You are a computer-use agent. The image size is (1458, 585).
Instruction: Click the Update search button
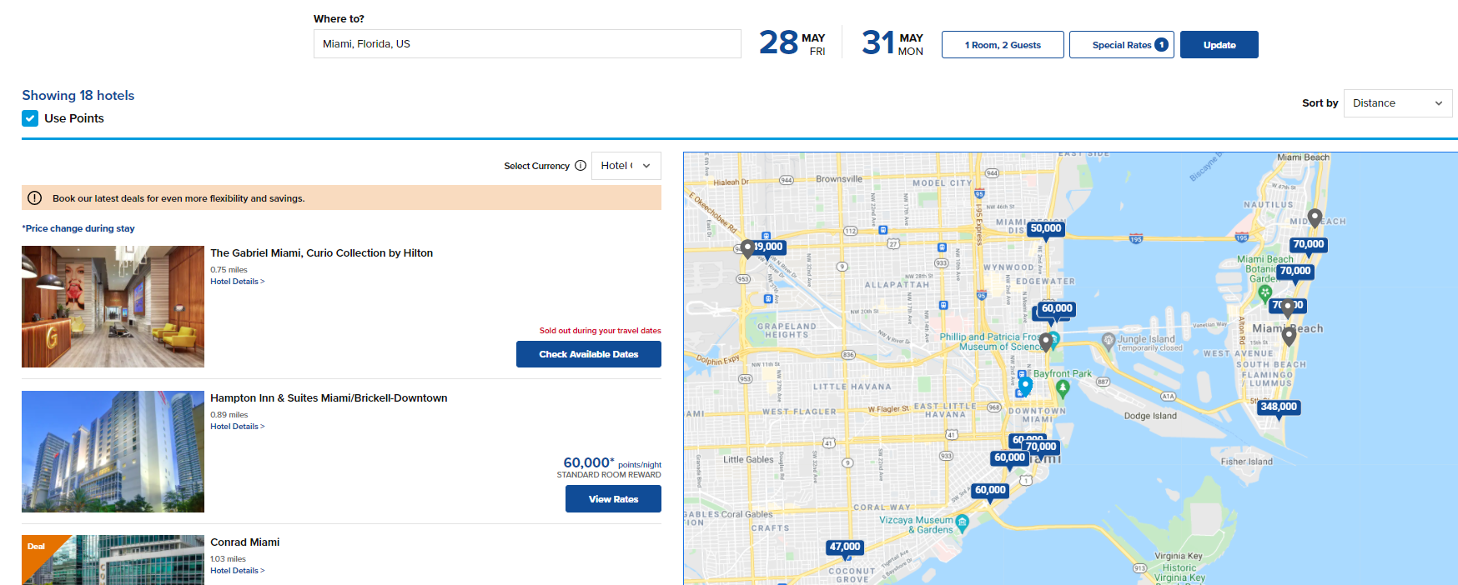click(x=1219, y=45)
